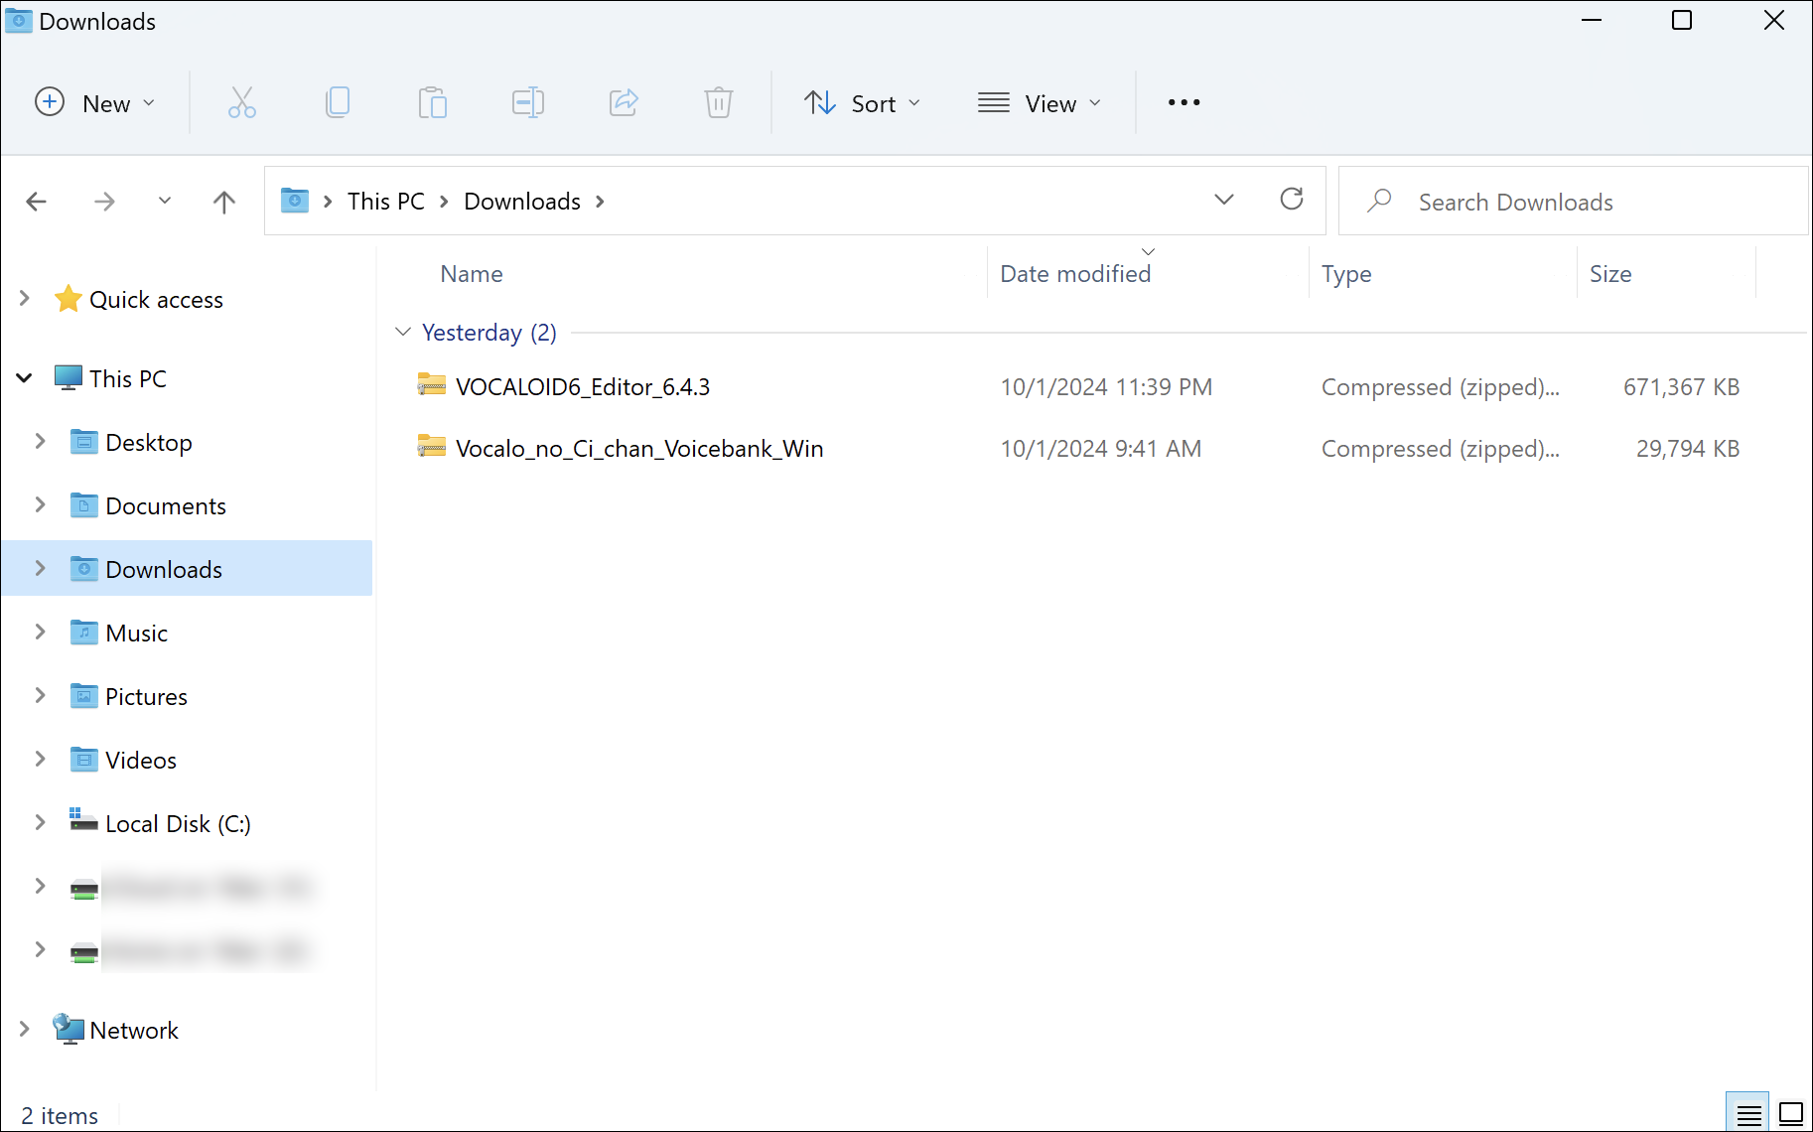The width and height of the screenshot is (1813, 1132).
Task: Navigate to This PC via breadcrumb
Action: [384, 201]
